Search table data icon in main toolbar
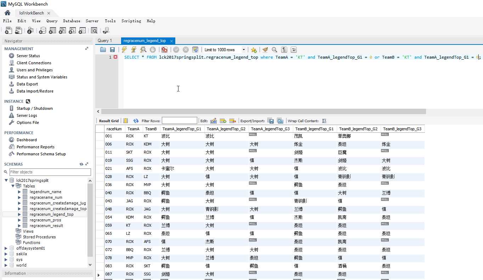The height and width of the screenshot is (280, 483). click(x=94, y=31)
